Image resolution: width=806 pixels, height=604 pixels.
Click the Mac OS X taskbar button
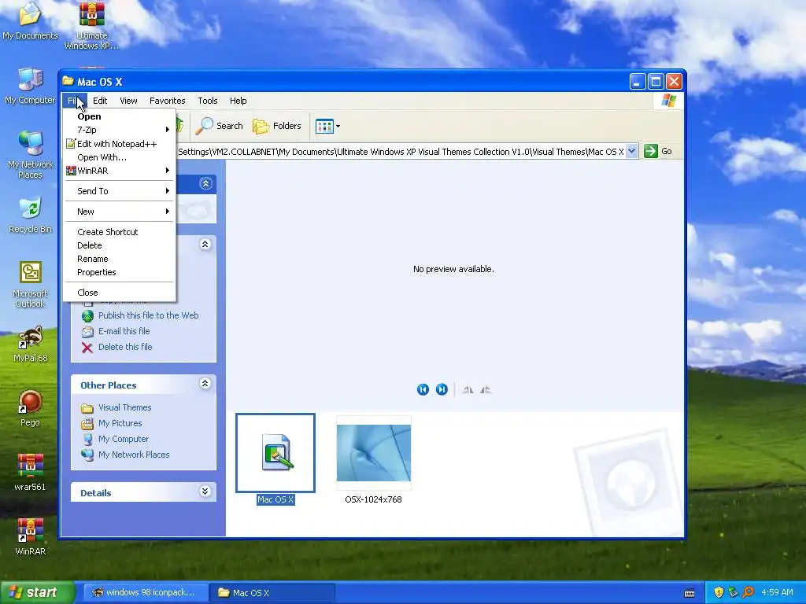(x=272, y=593)
